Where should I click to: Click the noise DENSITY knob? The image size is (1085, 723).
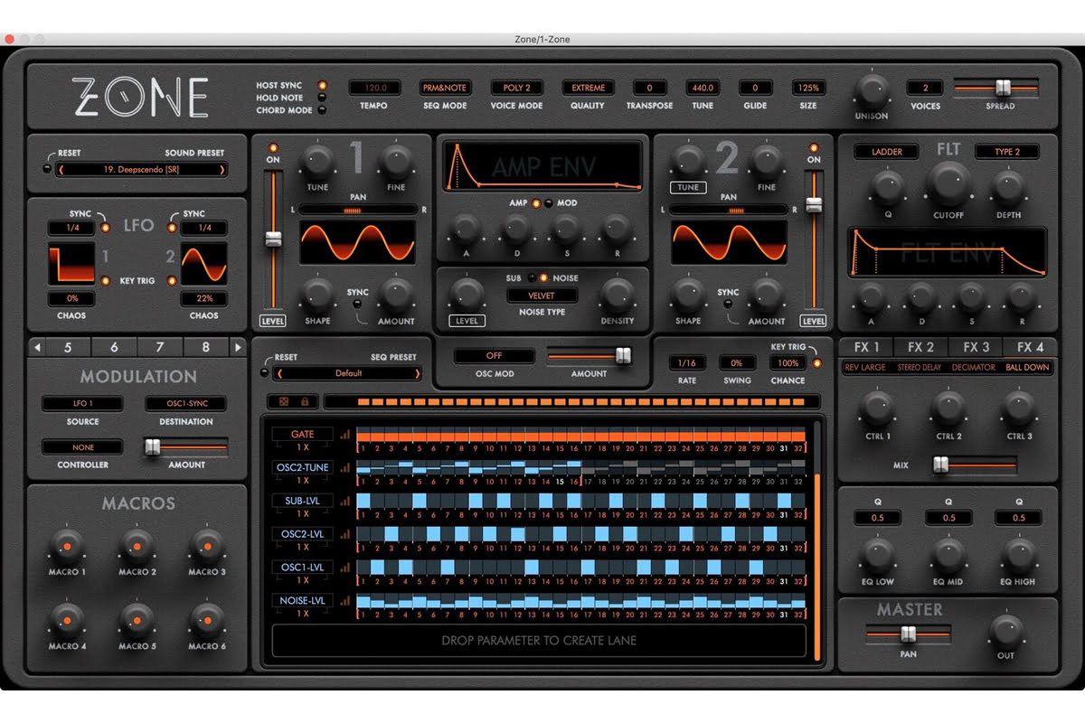coord(617,294)
